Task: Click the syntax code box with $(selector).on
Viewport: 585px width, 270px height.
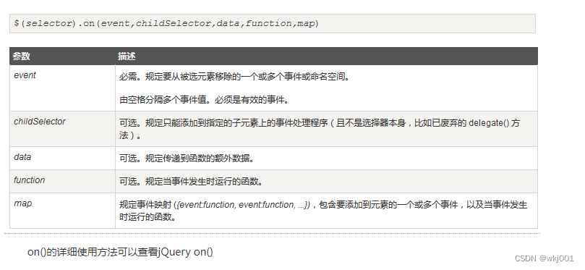Action: [273, 24]
